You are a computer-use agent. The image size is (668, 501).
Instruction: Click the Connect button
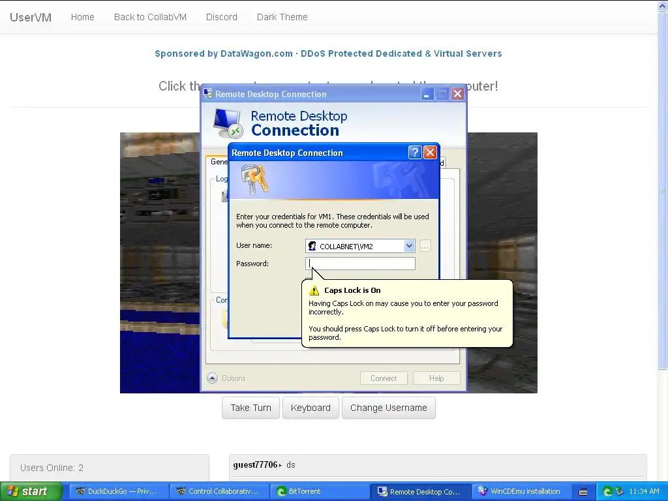[384, 378]
